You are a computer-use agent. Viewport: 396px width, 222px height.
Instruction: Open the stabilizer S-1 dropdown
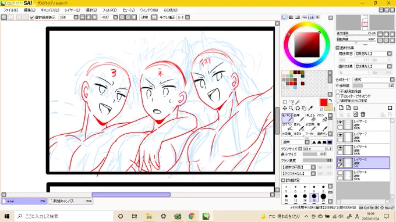188,17
